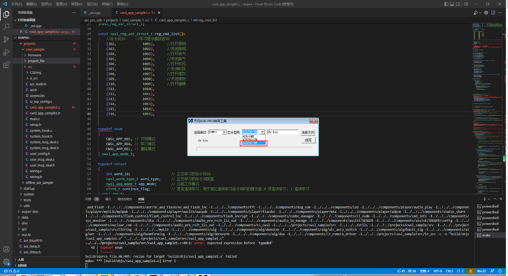Switch to the Output panel tab
The image size is (508, 276).
(x=108, y=199)
